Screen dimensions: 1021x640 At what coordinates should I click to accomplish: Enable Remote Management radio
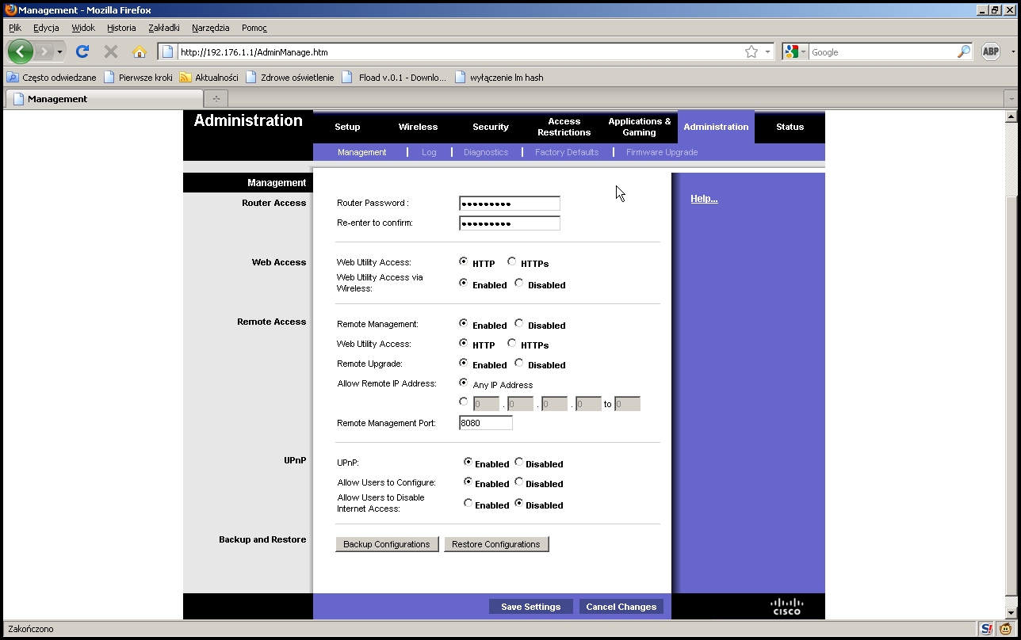tap(464, 323)
